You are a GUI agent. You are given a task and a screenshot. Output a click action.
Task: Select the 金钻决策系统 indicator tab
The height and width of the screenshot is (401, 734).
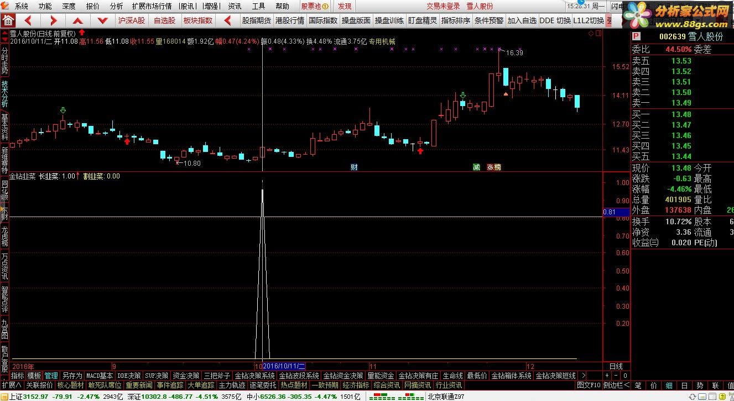(x=254, y=376)
